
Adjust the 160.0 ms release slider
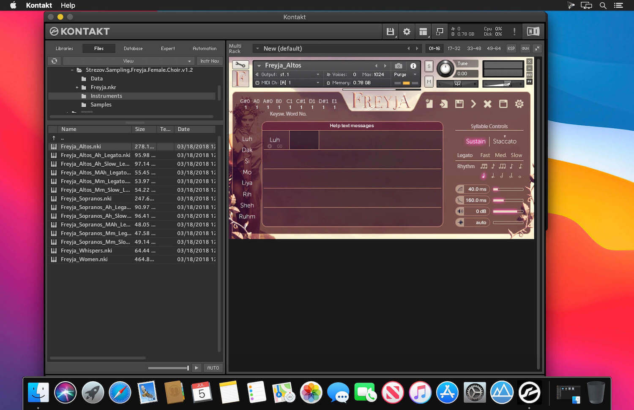click(508, 200)
